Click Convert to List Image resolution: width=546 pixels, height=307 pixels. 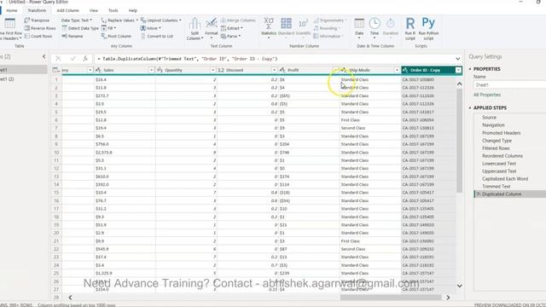(157, 36)
